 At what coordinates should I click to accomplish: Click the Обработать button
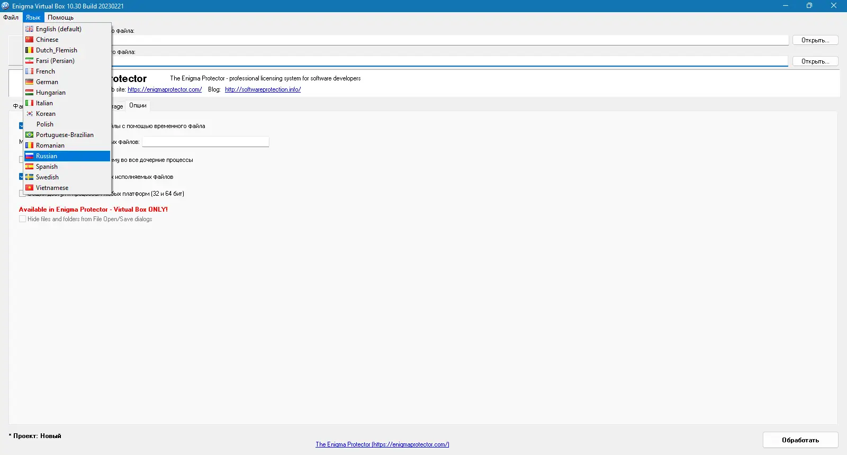[x=800, y=440]
